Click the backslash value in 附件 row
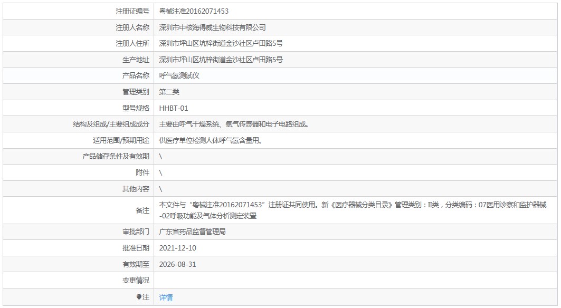Image resolution: width=561 pixels, height=308 pixels. point(160,173)
